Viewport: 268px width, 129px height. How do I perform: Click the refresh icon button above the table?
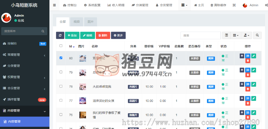(x=60, y=35)
